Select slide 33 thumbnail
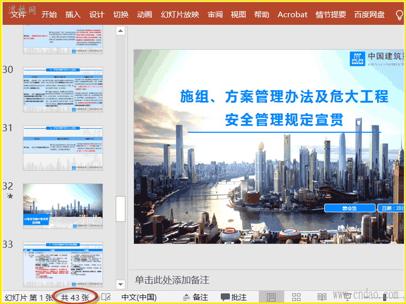Screen dimensions: 406x304 [63, 264]
